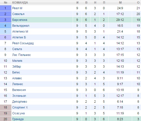Click the Барселона team name

tap(20, 20)
